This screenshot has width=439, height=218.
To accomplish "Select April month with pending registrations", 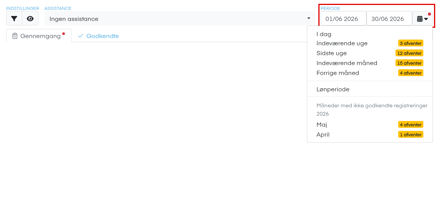I will point(370,135).
